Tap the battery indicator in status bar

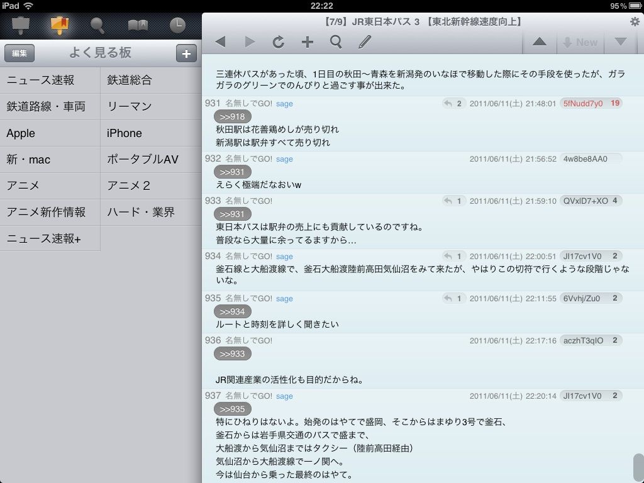click(635, 6)
